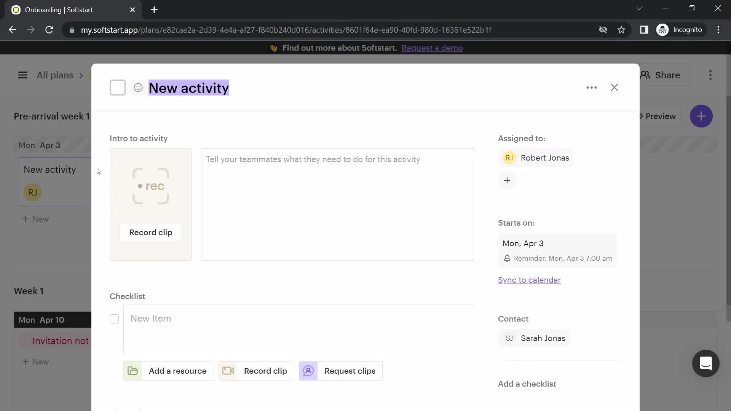
Task: Click the emoji smiley face icon
Action: [138, 88]
